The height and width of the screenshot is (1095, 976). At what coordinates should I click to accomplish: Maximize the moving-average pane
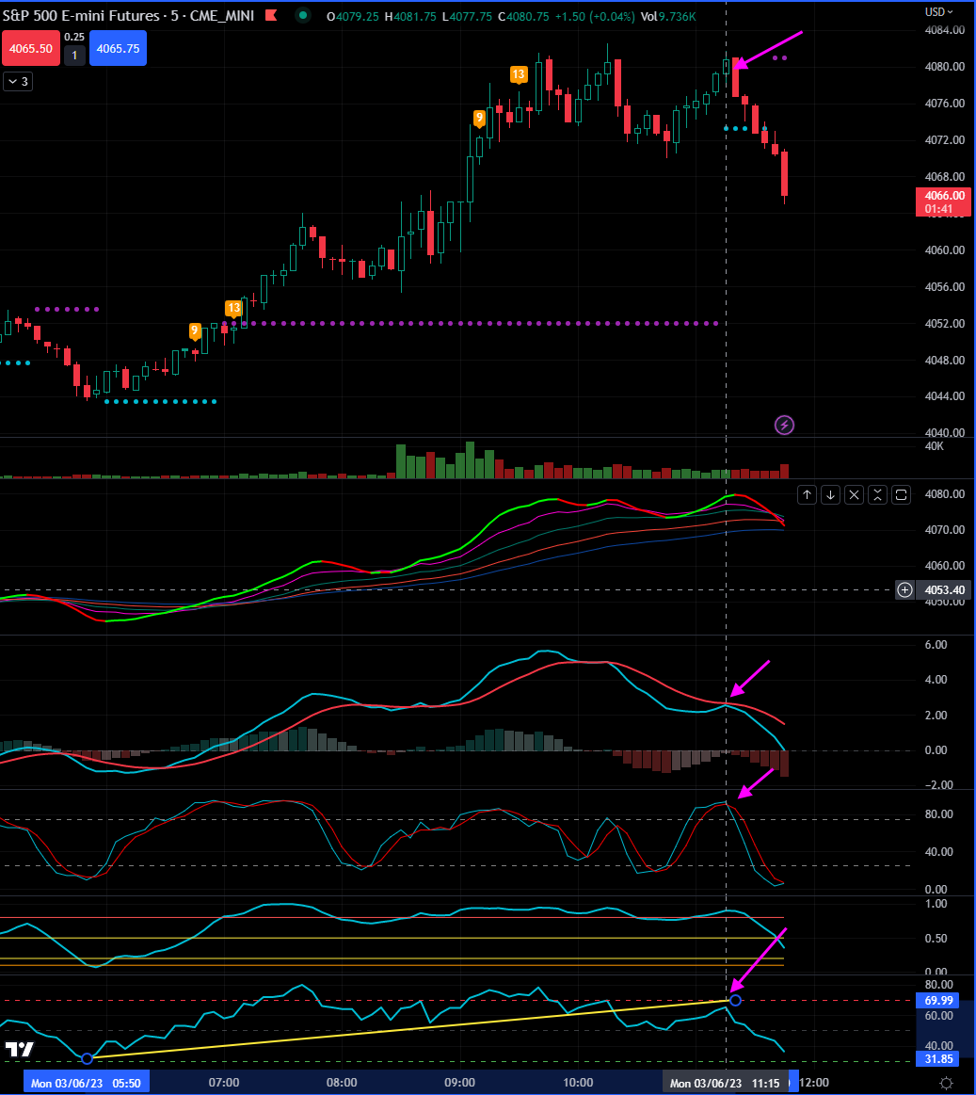pyautogui.click(x=902, y=494)
